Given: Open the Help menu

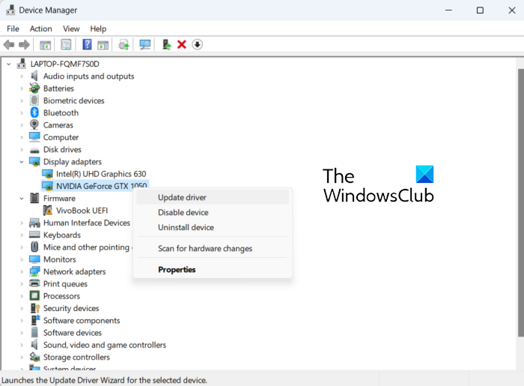Looking at the screenshot, I should click(98, 28).
